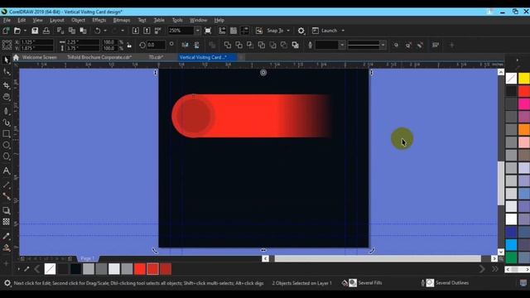Select the Ellipse tool
530x298 pixels.
(x=6, y=145)
